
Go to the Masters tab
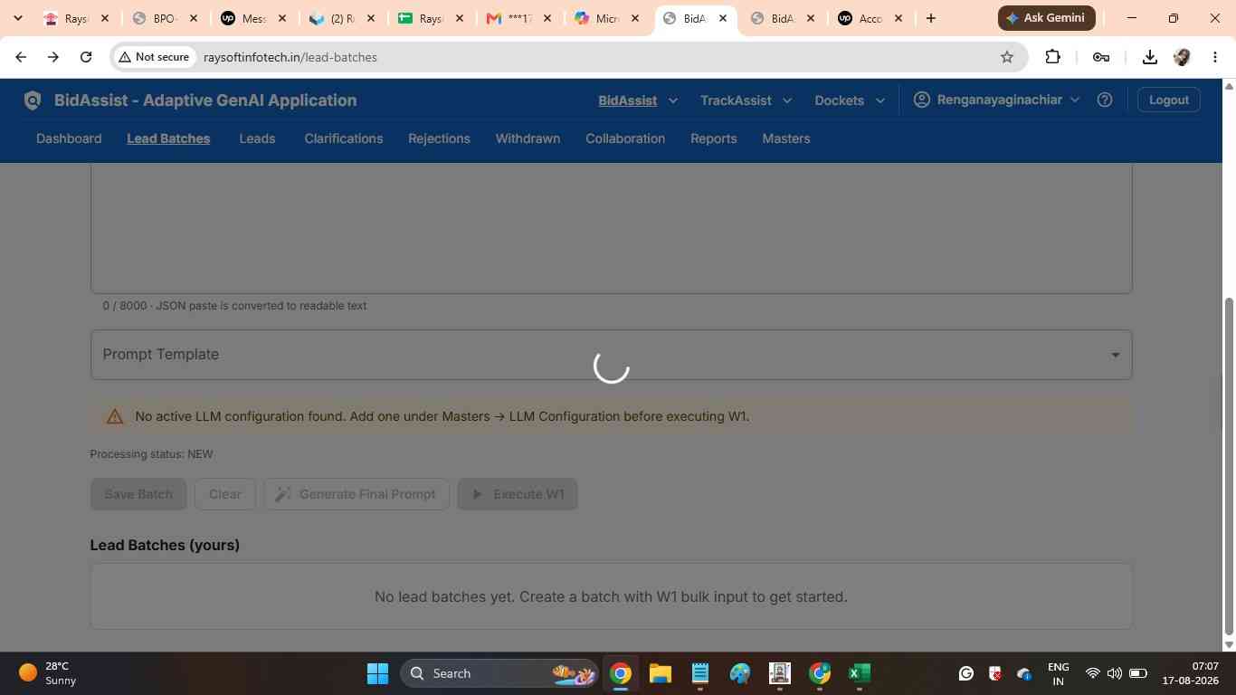[786, 138]
